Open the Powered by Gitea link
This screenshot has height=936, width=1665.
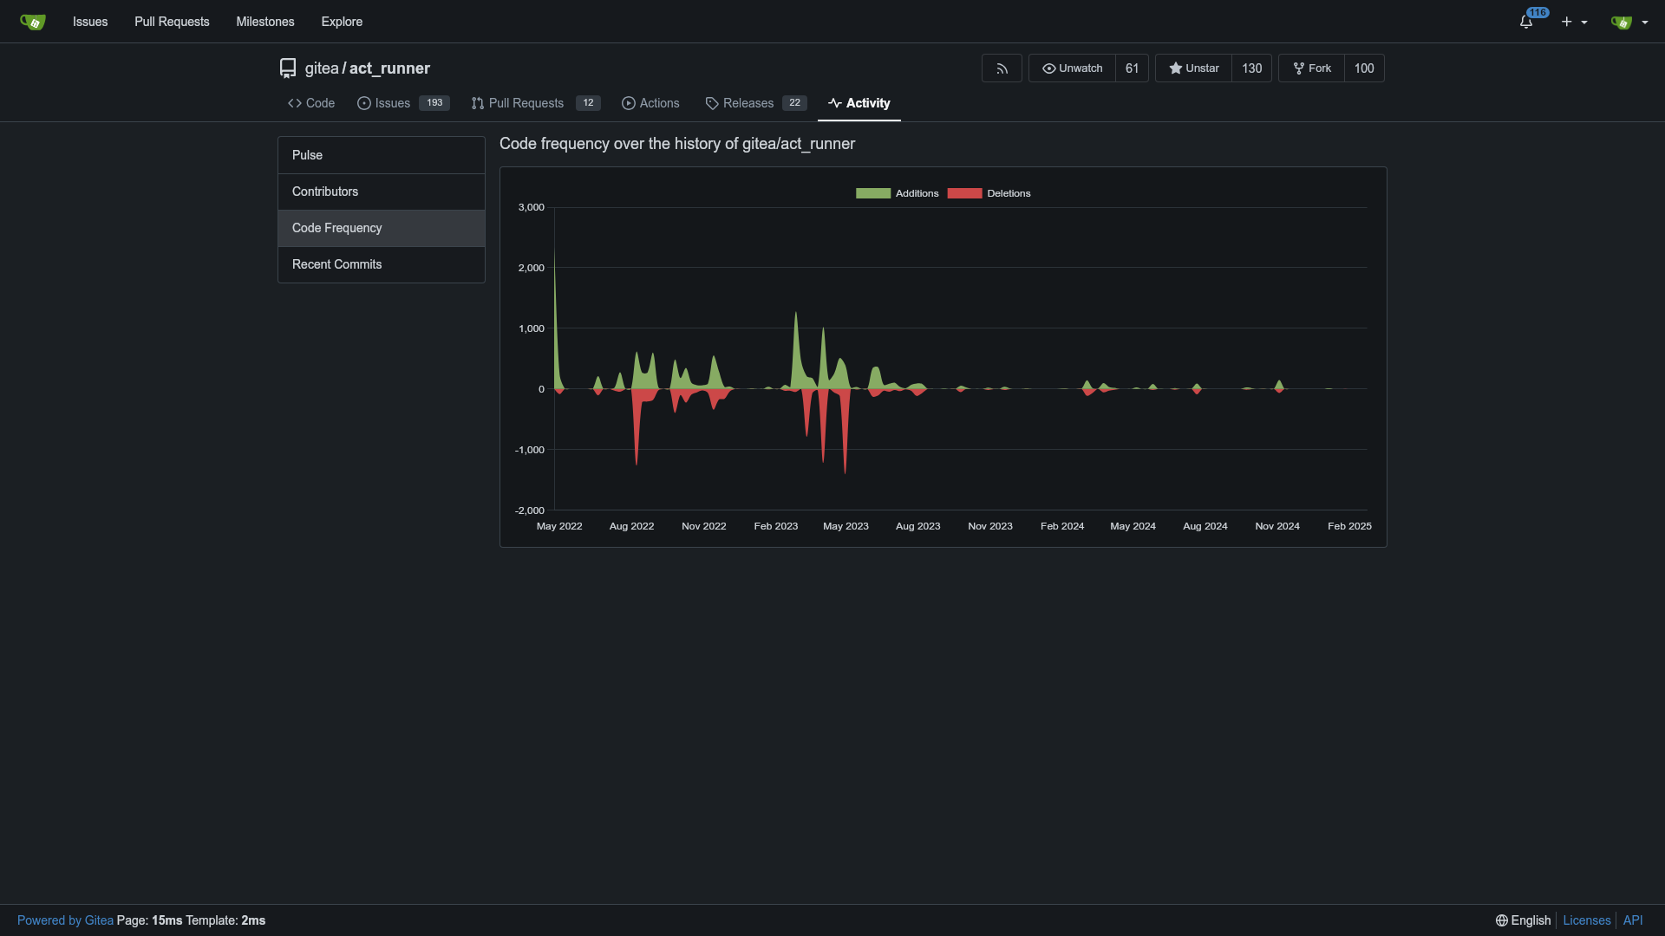[65, 920]
